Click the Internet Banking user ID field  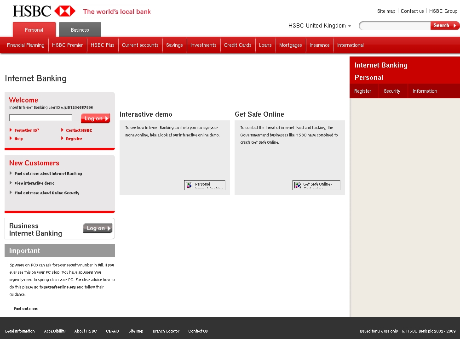[x=41, y=118]
